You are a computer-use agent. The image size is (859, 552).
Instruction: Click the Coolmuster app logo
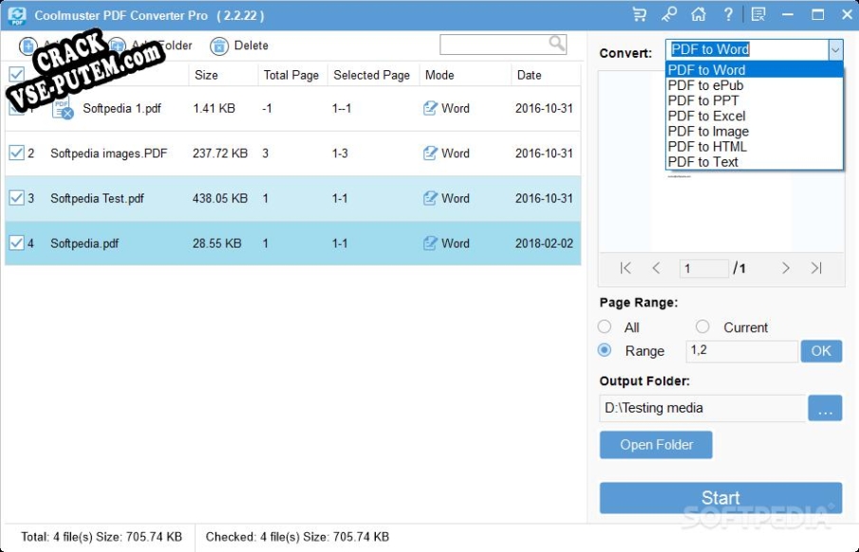pyautogui.click(x=17, y=15)
